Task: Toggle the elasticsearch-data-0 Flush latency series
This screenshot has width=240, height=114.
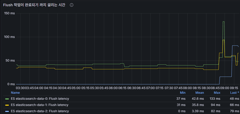Action: [x=40, y=99]
